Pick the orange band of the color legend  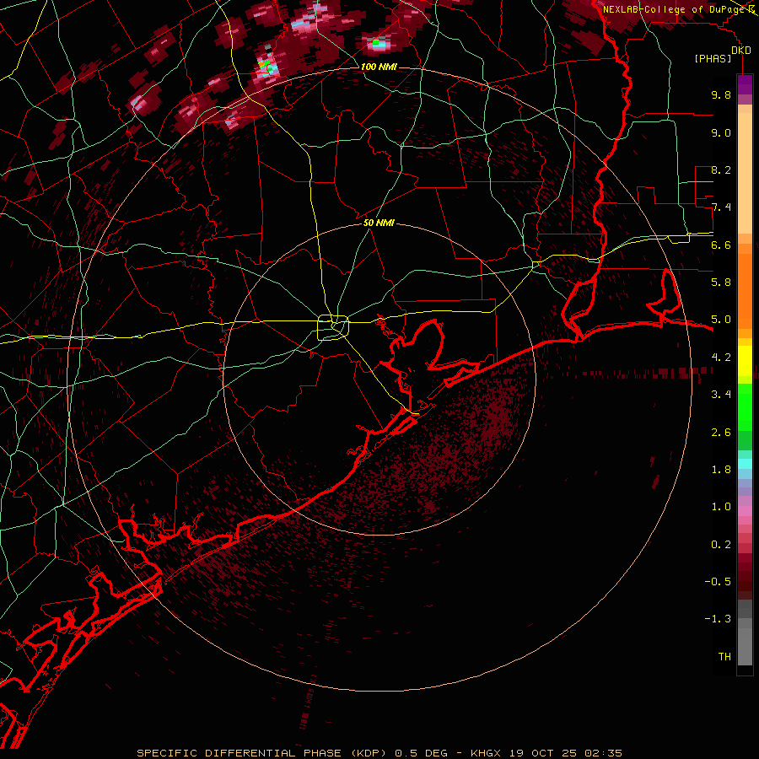click(x=745, y=290)
